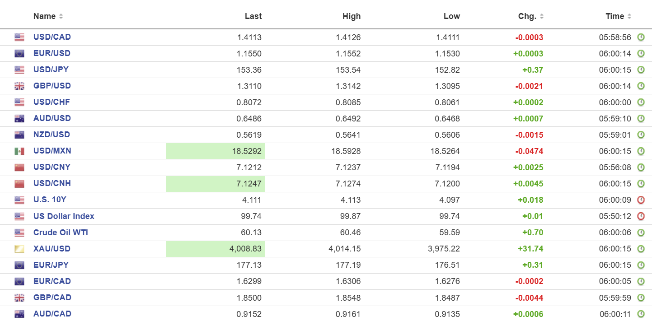The image size is (652, 321).
Task: Click the Mexico flag icon beside USD/MXN
Action: [19, 151]
